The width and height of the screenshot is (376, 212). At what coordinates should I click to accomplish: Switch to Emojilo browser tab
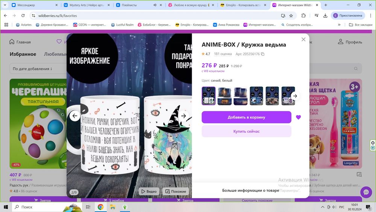click(x=243, y=5)
